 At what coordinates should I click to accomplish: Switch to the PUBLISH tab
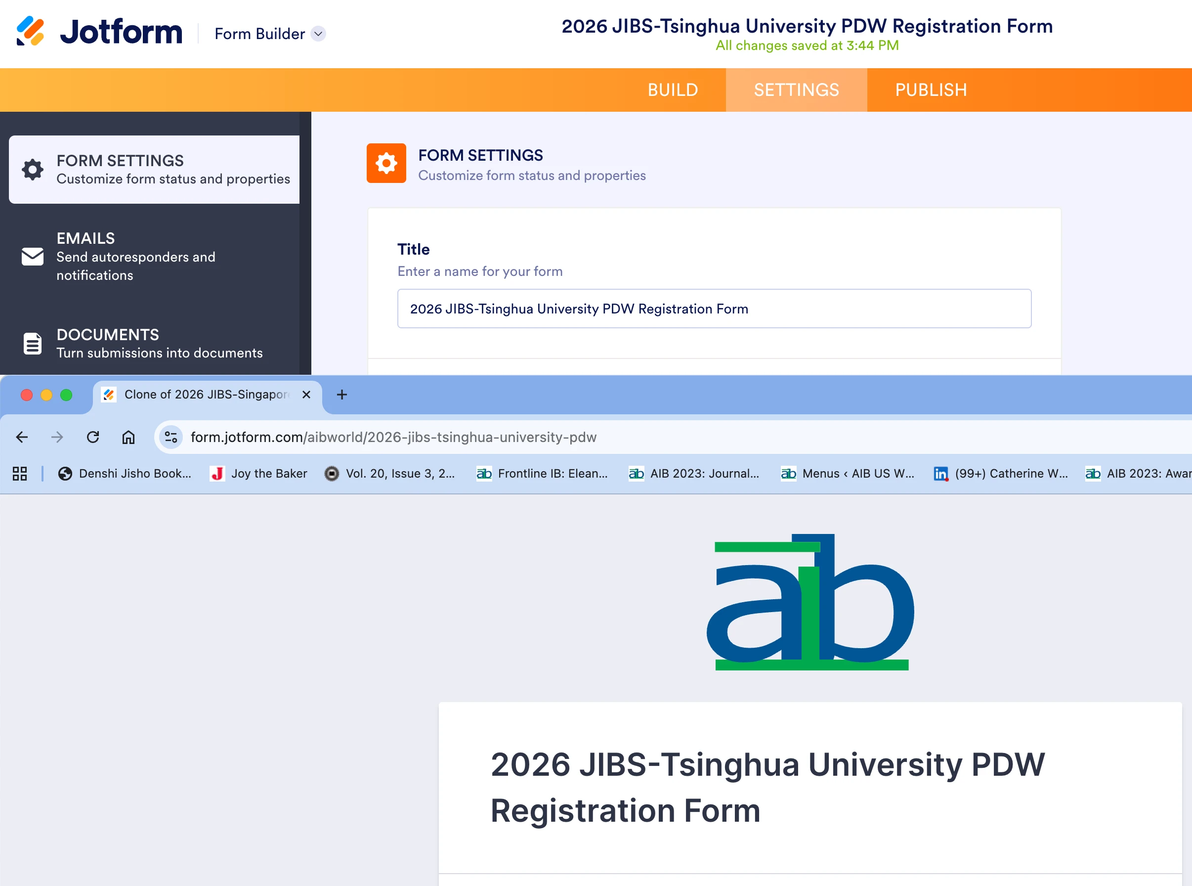(x=931, y=89)
